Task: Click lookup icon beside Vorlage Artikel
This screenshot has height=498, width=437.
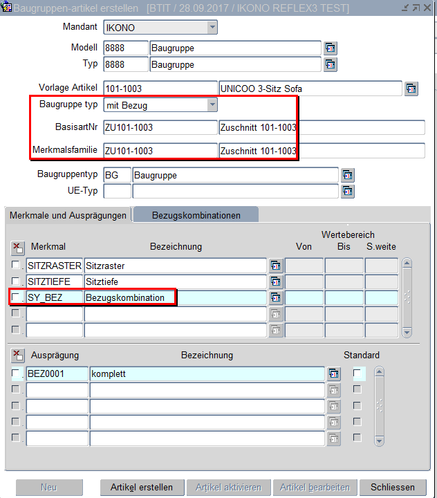Action: pyautogui.click(x=411, y=89)
